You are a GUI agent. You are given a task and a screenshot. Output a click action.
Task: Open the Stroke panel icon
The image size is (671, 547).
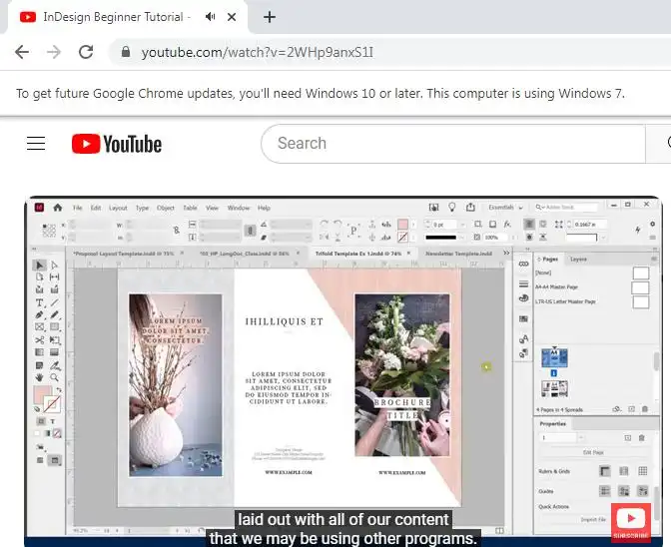point(523,283)
